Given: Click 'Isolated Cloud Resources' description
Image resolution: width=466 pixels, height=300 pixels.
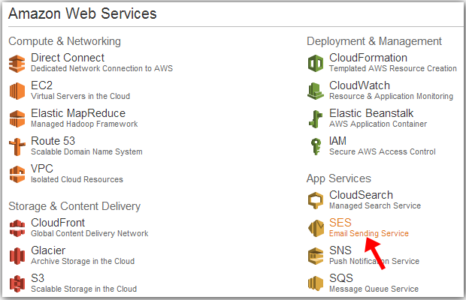Looking at the screenshot, I should point(77,179).
